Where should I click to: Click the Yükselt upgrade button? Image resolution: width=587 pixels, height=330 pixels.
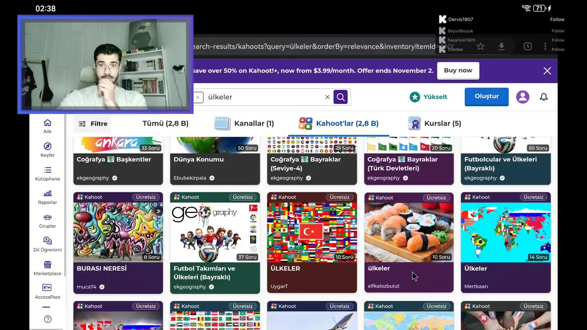coord(428,97)
